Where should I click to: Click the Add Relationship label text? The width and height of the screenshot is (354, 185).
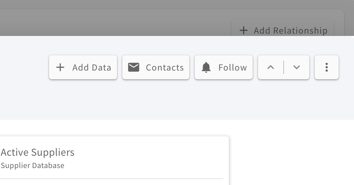[x=290, y=31]
